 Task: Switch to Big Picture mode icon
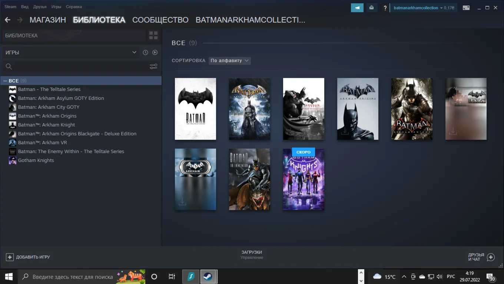[x=466, y=8]
